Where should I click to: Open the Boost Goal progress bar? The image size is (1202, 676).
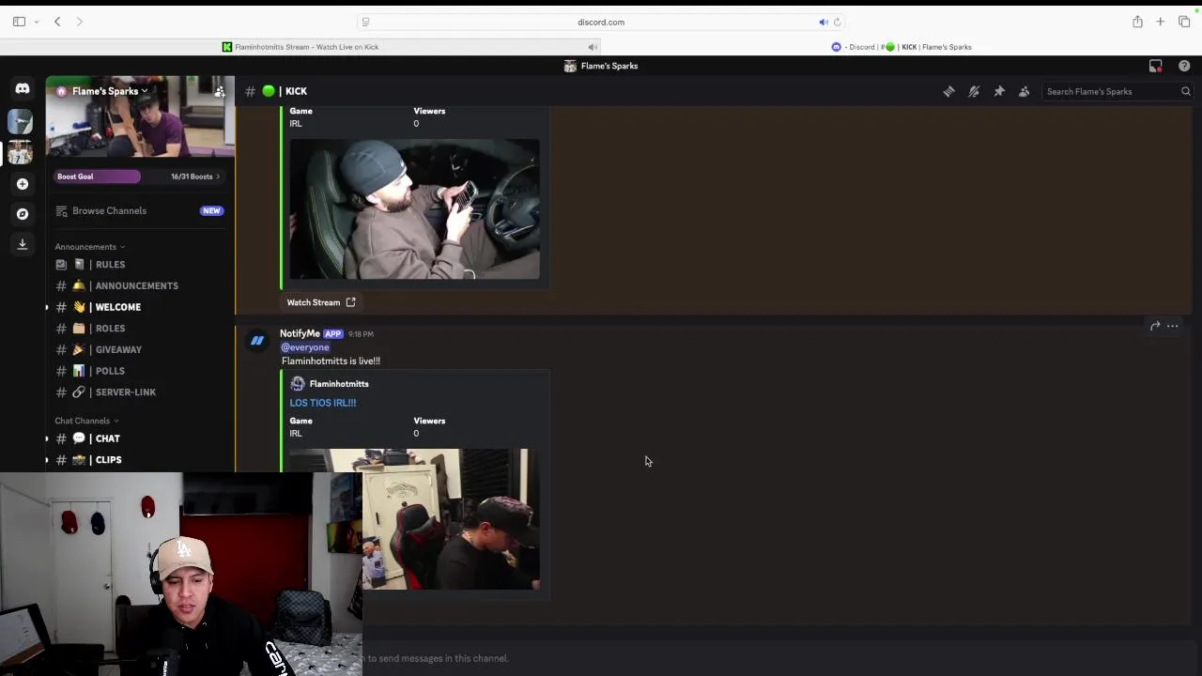[x=98, y=177]
